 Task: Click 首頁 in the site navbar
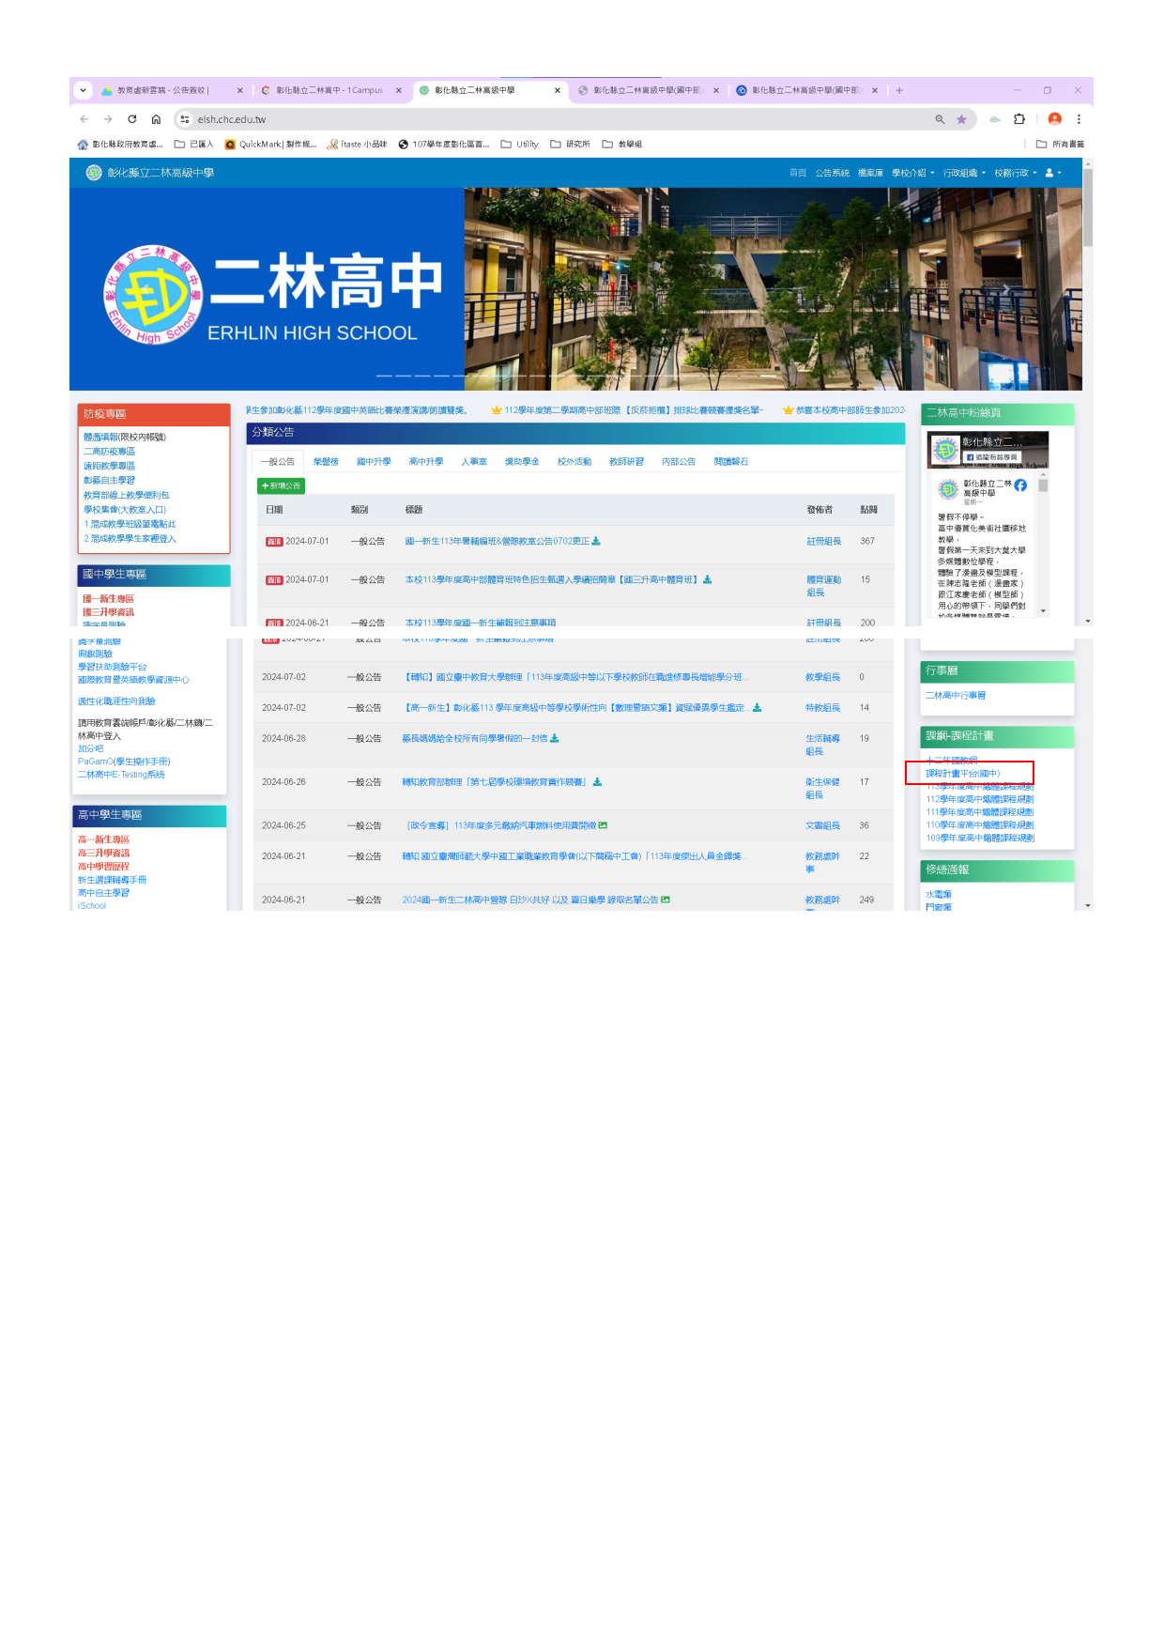point(798,173)
